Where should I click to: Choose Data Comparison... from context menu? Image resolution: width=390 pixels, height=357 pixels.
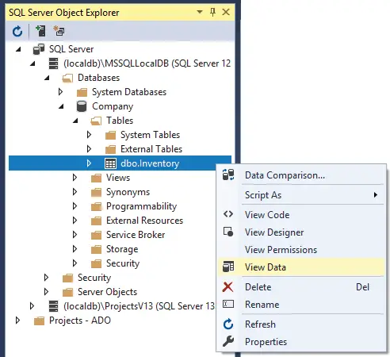pyautogui.click(x=301, y=175)
